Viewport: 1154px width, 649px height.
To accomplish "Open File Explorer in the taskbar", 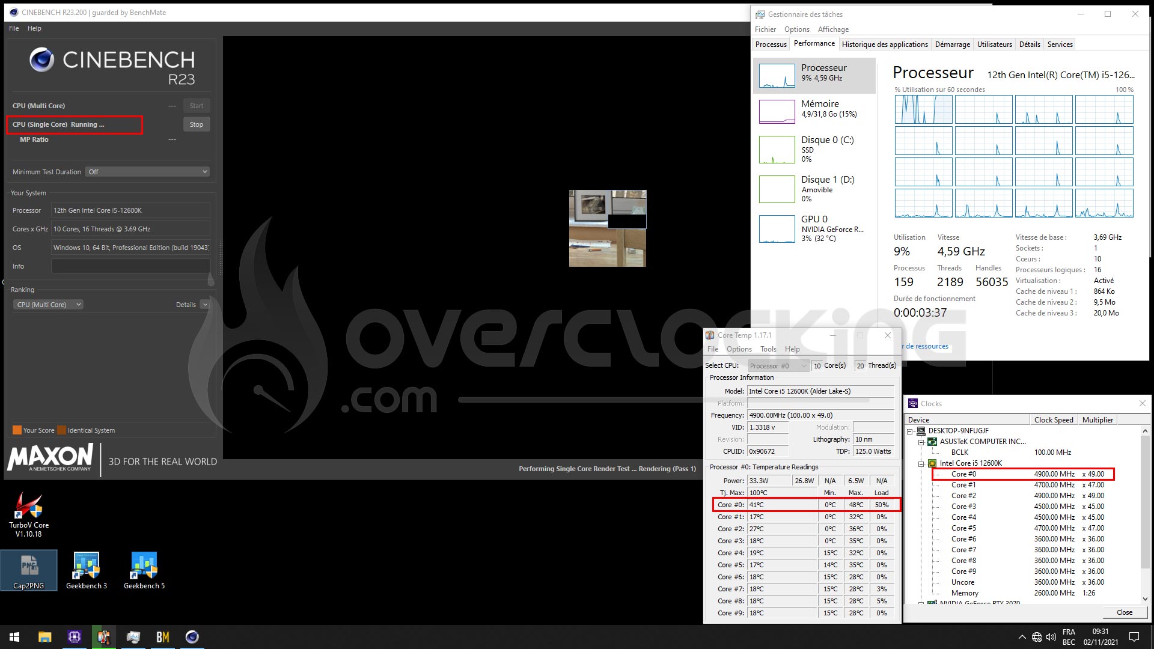I will 44,637.
